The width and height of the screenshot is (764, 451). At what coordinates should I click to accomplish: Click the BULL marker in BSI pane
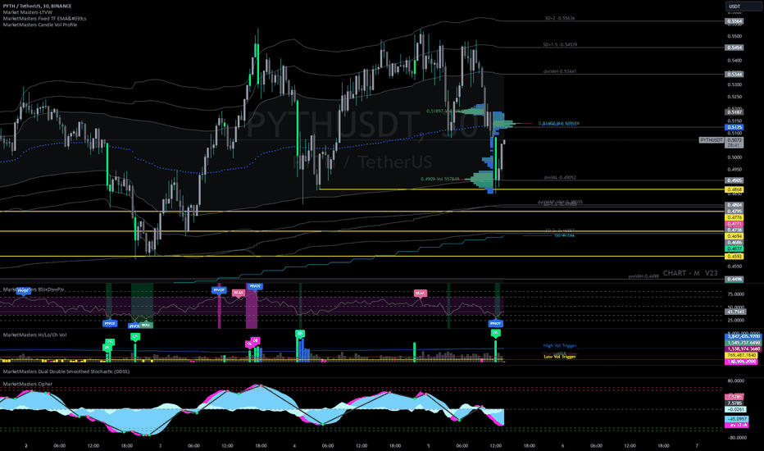point(146,325)
